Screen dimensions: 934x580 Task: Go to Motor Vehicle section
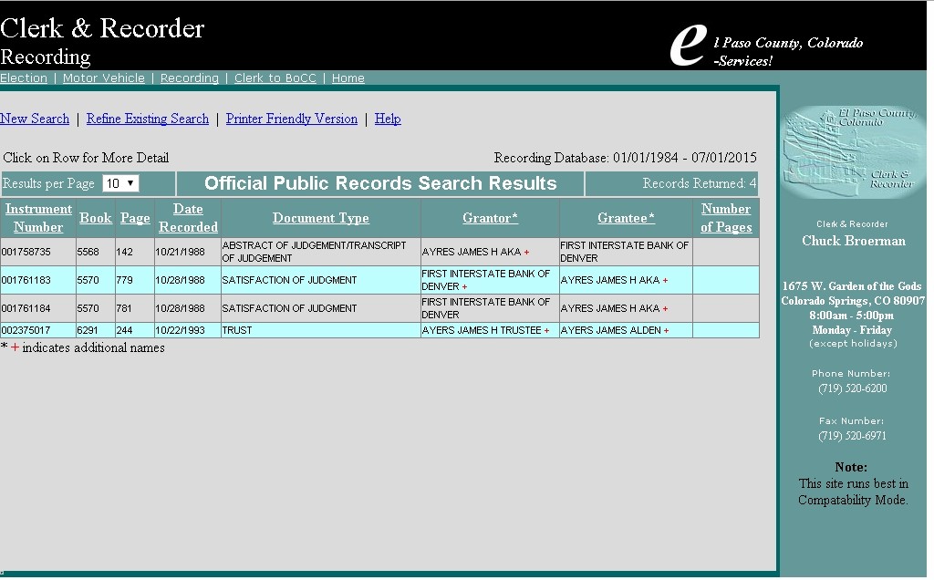coord(104,78)
